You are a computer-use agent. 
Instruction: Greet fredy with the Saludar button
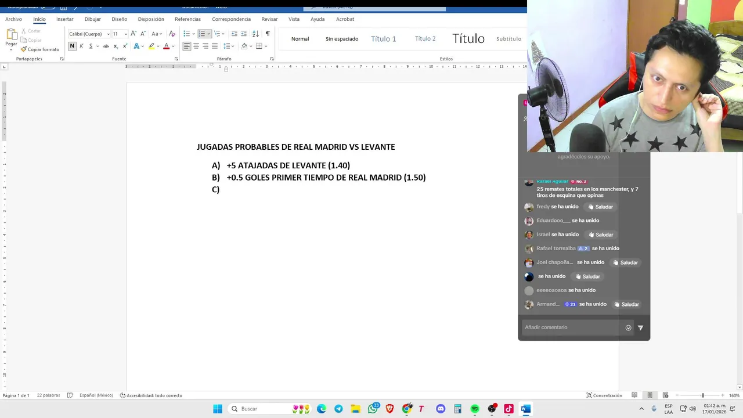point(600,207)
